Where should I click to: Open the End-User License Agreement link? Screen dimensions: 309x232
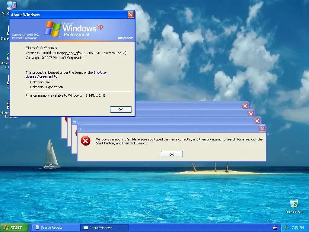[x=100, y=72]
